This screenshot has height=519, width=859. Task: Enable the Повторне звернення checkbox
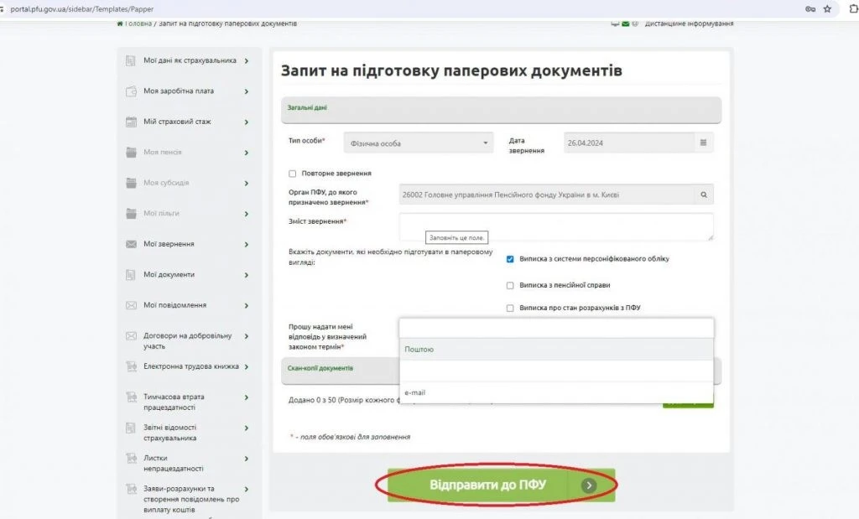click(293, 174)
